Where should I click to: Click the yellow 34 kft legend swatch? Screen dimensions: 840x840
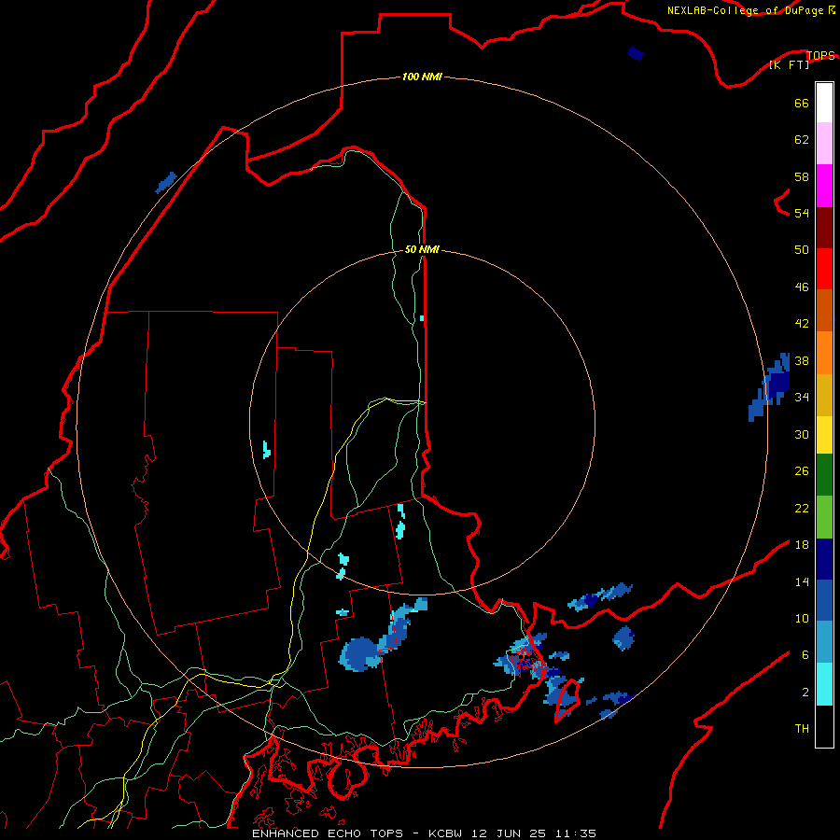tap(824, 435)
